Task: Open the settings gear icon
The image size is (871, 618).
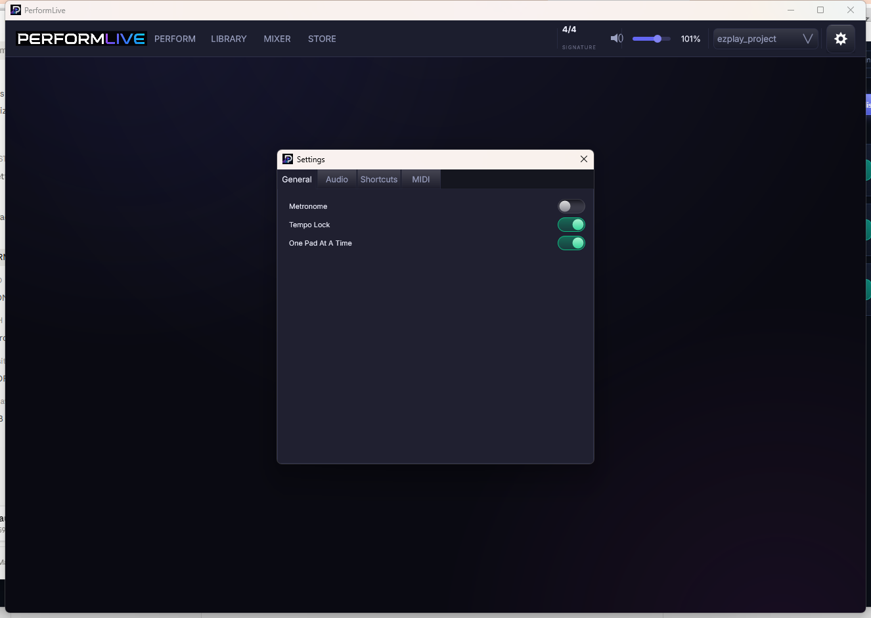Action: [x=841, y=39]
